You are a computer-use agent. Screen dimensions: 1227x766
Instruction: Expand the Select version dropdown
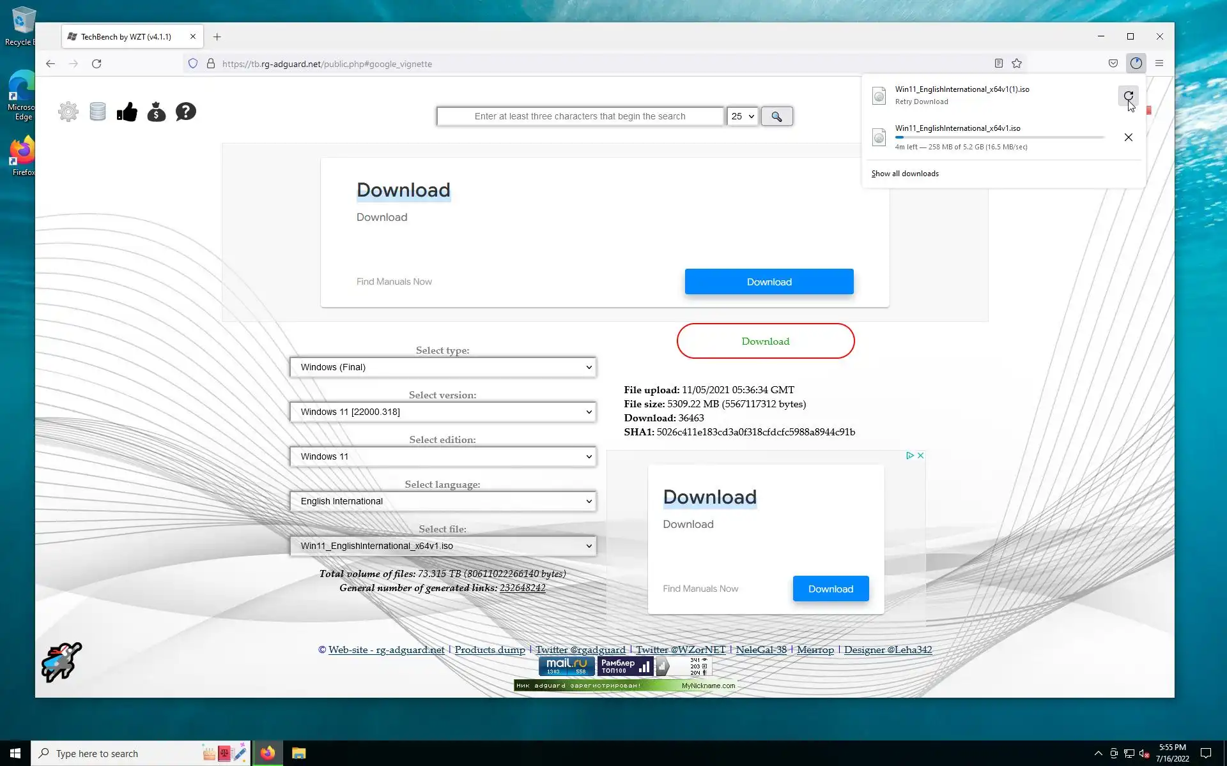[x=443, y=412]
